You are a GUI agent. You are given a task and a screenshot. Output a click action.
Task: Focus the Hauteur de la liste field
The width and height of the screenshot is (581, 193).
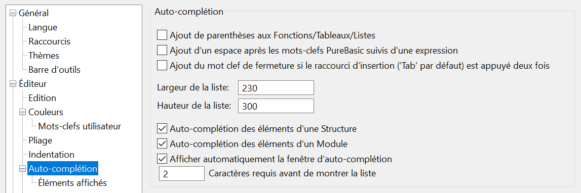point(276,106)
